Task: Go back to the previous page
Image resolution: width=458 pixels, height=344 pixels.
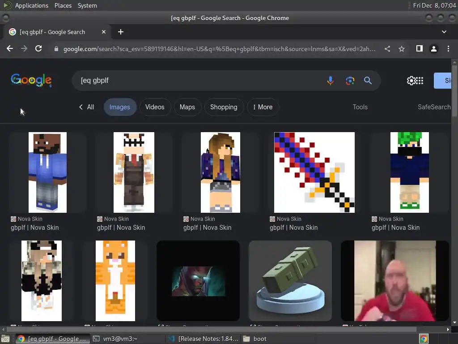Action: click(10, 48)
